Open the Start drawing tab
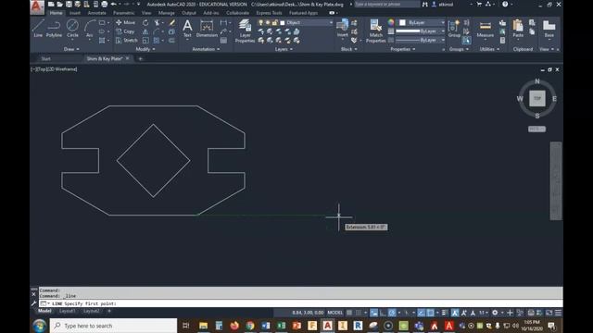 tap(45, 59)
